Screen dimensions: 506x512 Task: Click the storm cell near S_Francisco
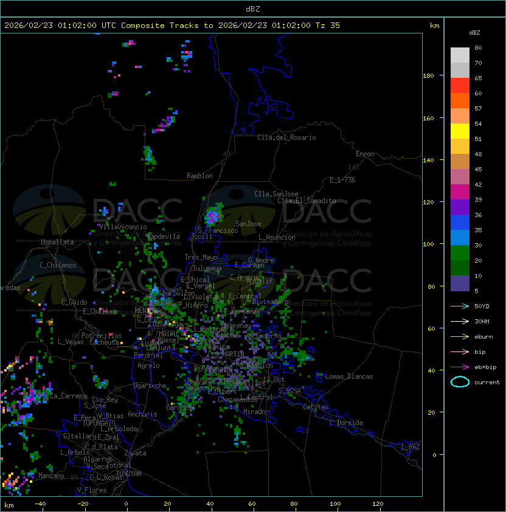tap(212, 216)
